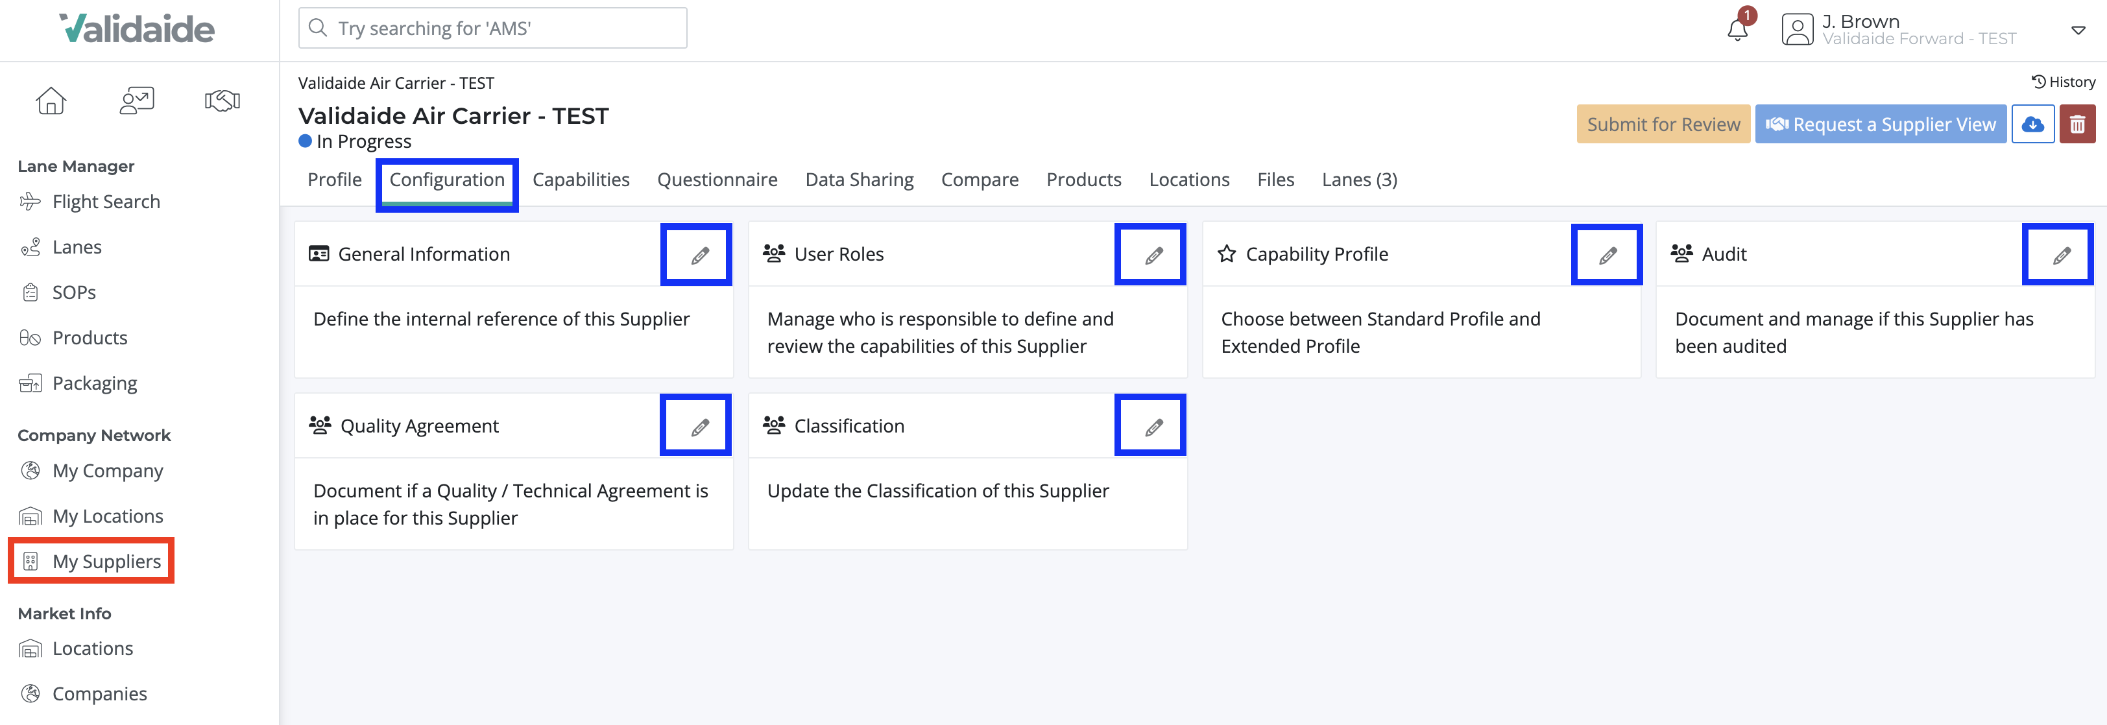Viewport: 2107px width, 725px height.
Task: Open the Files tab
Action: (1276, 180)
